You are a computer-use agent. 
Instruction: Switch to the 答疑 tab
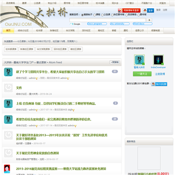114,31
